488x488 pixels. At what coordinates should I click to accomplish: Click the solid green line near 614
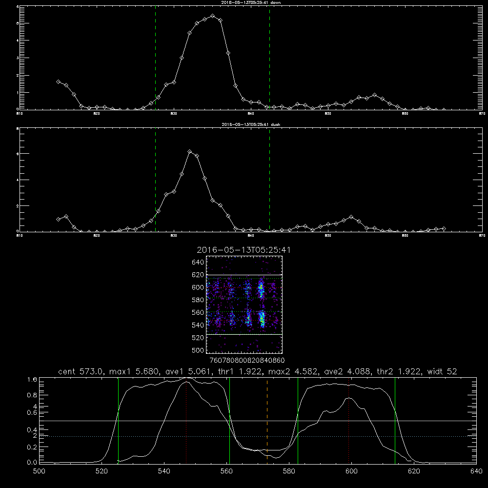(395, 420)
